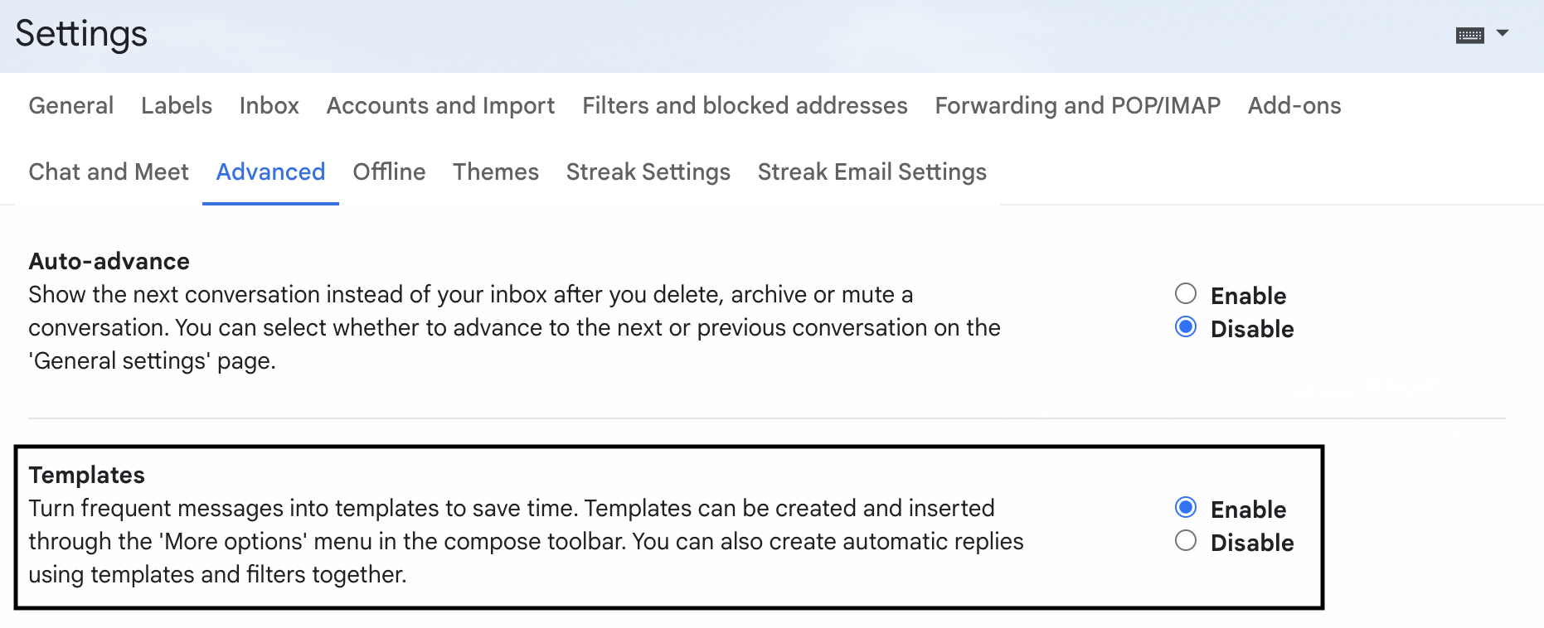Screen dimensions: 1544x628
Task: Open the Chat and Meet tab
Action: pos(109,171)
